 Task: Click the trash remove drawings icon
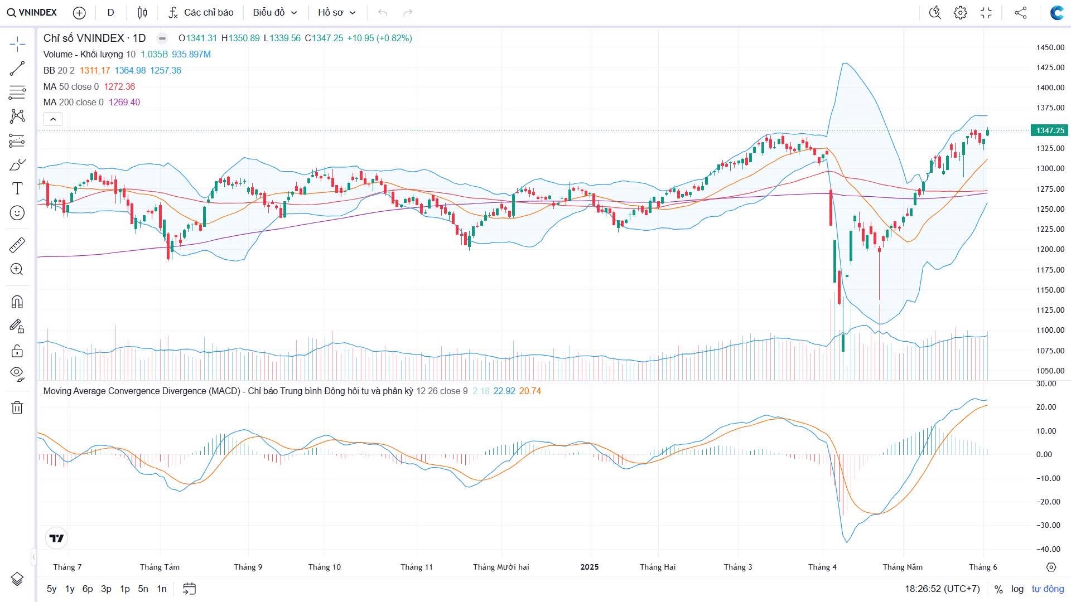(x=17, y=407)
